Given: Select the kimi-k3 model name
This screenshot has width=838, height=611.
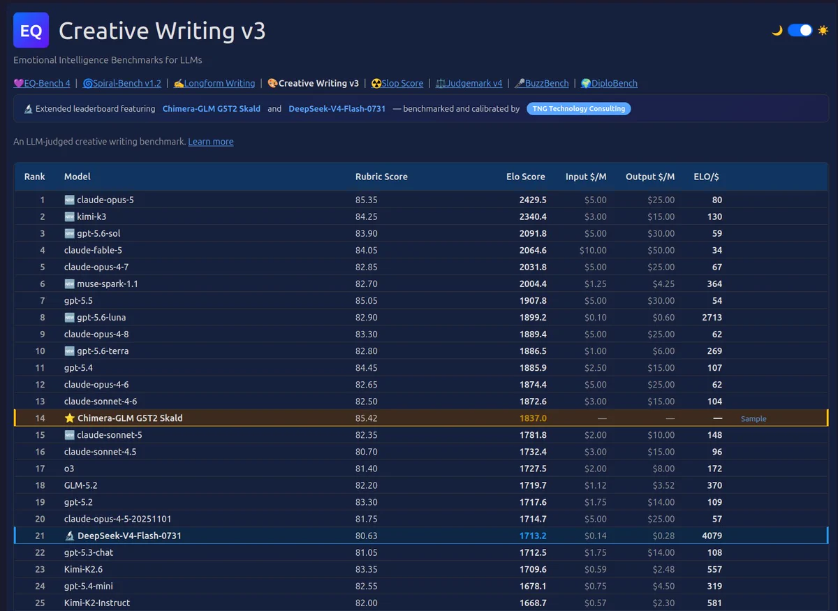Looking at the screenshot, I should point(91,216).
